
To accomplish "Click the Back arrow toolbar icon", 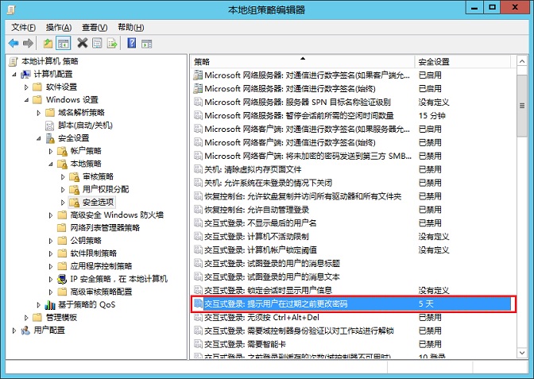I will 14,43.
